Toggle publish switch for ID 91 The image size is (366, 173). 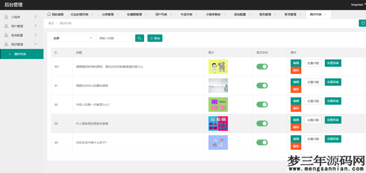pyautogui.click(x=262, y=85)
